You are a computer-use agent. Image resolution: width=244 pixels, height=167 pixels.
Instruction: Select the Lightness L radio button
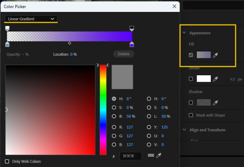(149, 116)
